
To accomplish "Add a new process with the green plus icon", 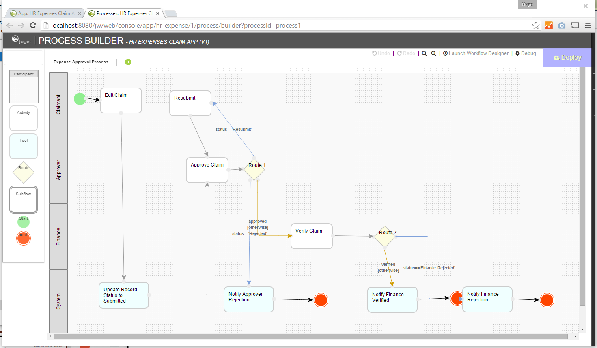I will (128, 62).
